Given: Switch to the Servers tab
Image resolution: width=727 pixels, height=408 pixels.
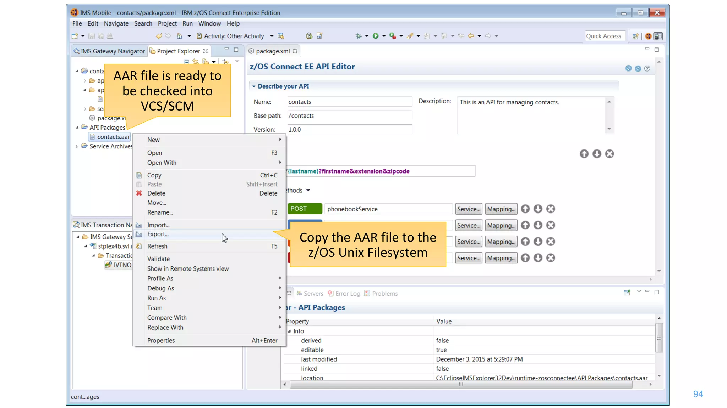Looking at the screenshot, I should point(310,294).
